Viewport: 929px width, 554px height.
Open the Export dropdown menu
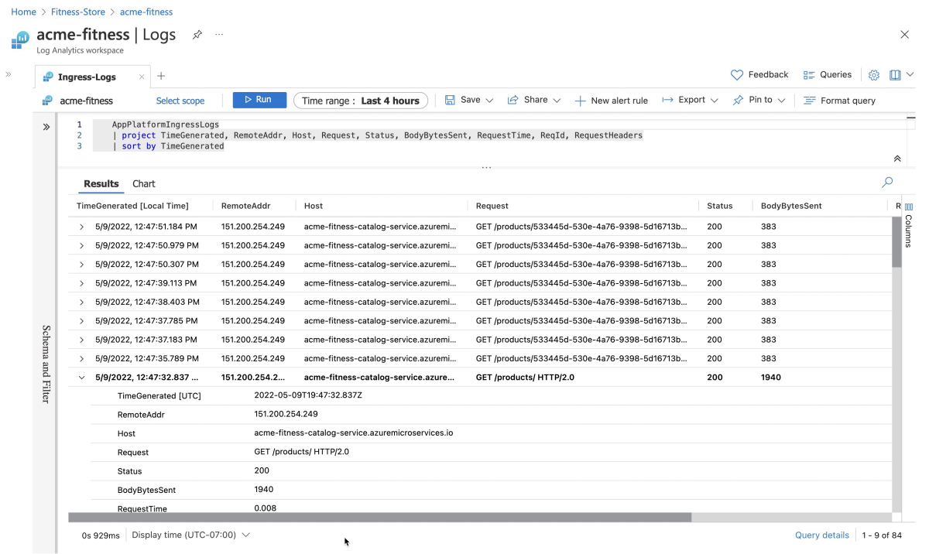(690, 100)
